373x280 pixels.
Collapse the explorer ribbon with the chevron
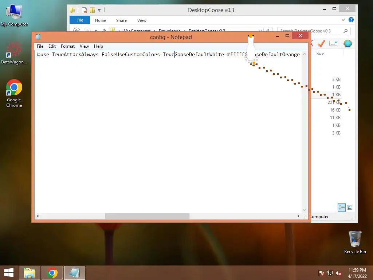coord(343,20)
